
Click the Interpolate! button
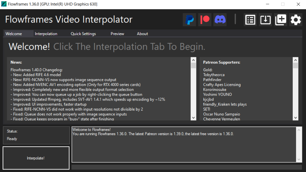tap(36, 158)
